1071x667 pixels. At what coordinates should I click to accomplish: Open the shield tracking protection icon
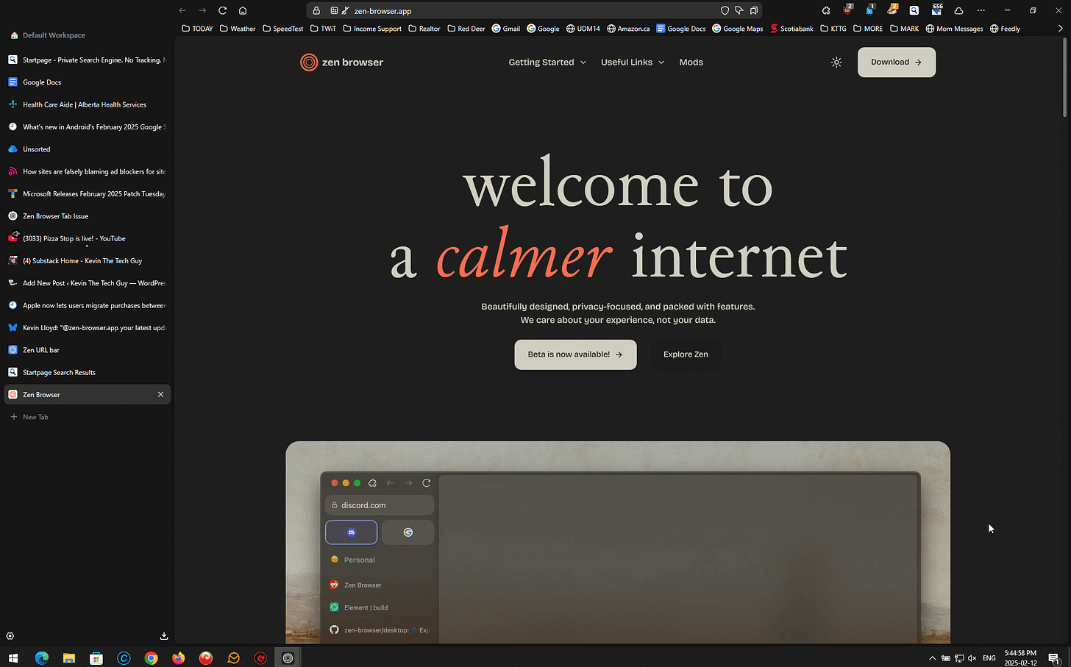point(725,10)
